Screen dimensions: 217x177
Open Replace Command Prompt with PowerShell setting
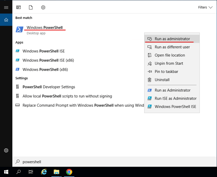point(83,105)
